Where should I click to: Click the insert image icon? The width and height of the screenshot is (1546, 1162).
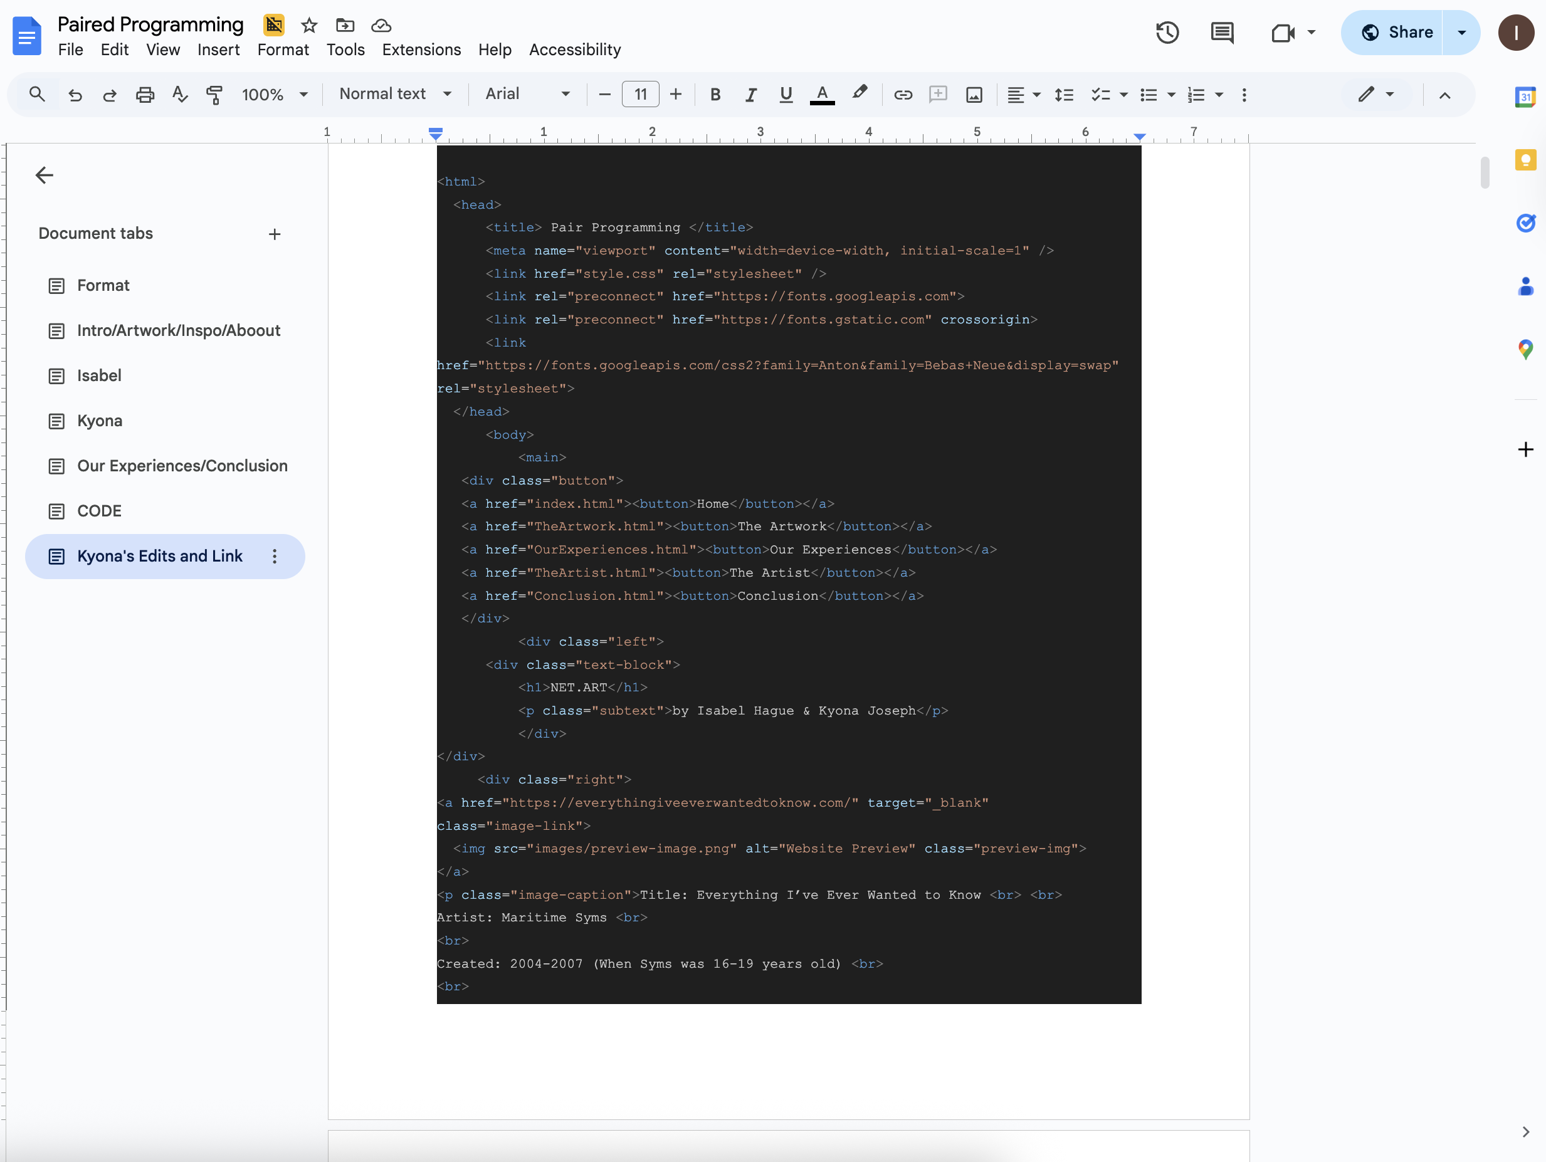(x=974, y=95)
